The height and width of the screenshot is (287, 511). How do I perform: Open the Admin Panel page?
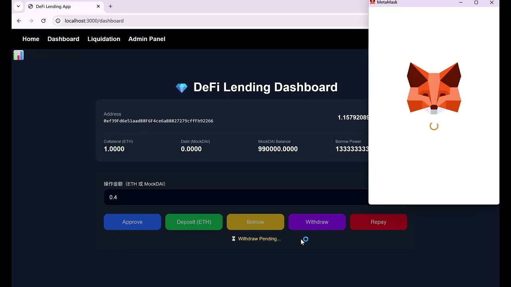147,39
